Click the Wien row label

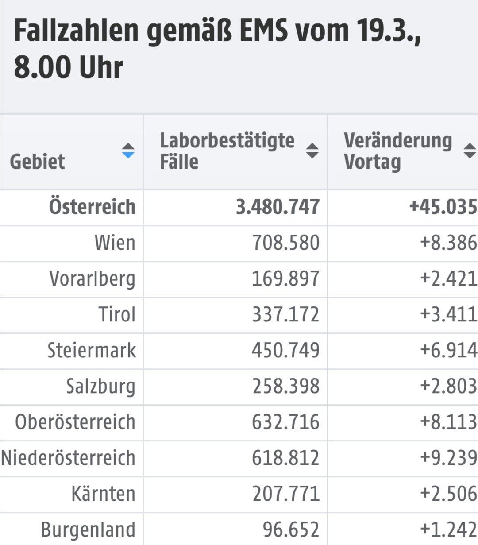115,243
